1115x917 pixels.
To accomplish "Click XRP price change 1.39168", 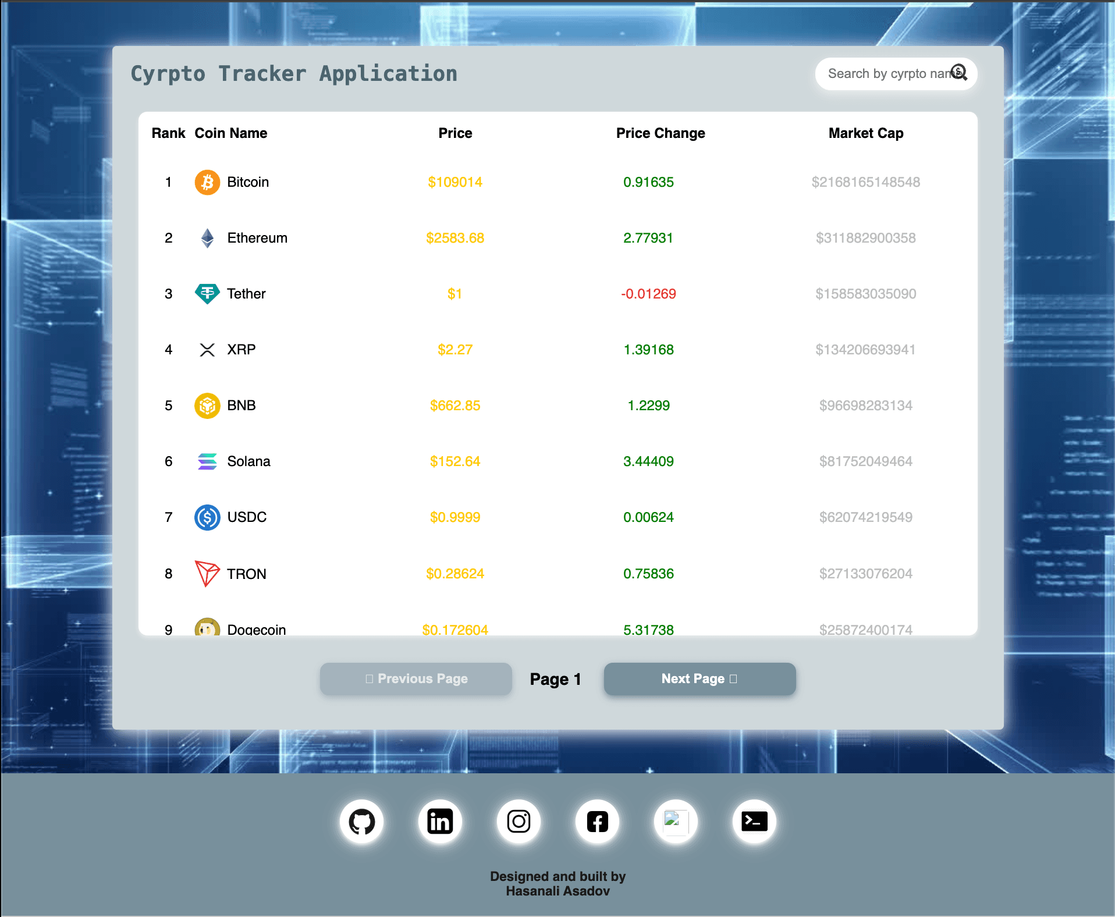I will (x=648, y=350).
